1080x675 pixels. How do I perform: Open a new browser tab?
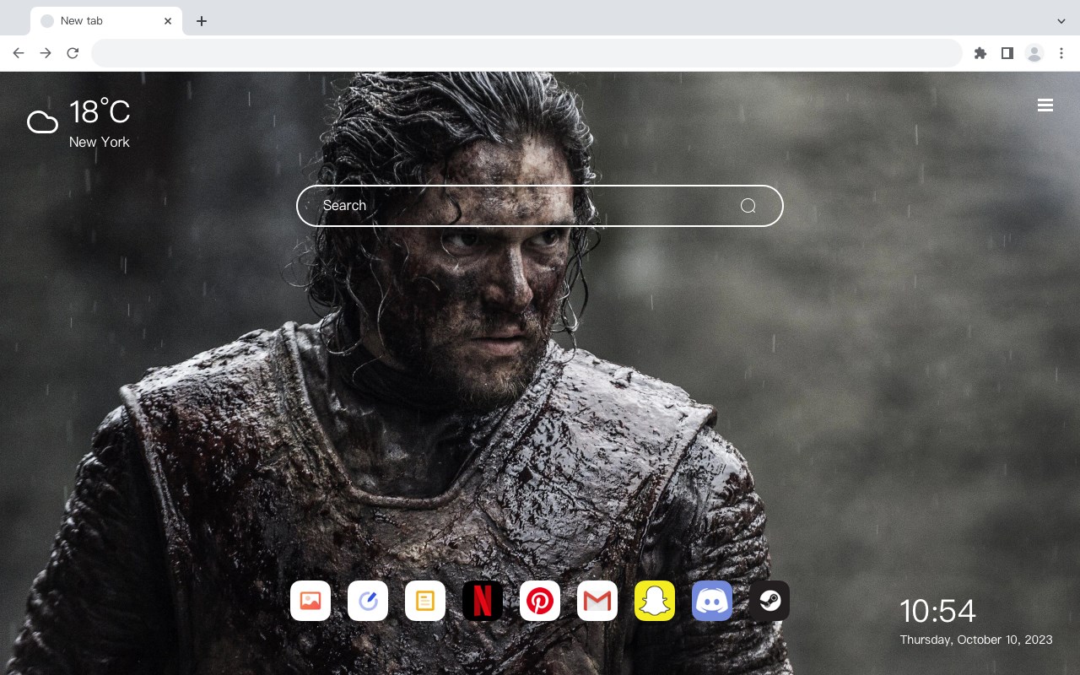[201, 21]
